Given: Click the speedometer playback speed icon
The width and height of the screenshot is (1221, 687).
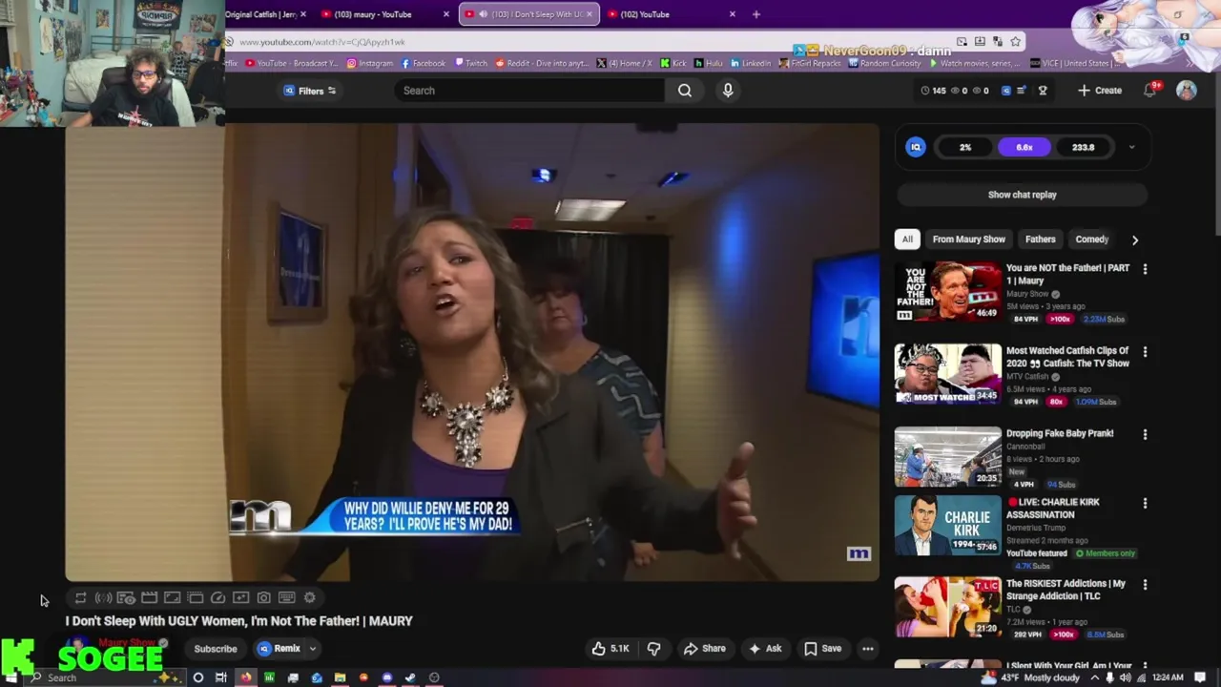Looking at the screenshot, I should click(x=217, y=597).
